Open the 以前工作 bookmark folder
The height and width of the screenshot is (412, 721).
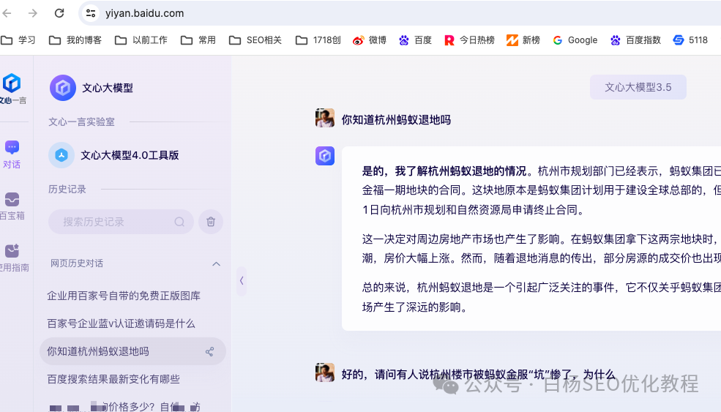141,40
